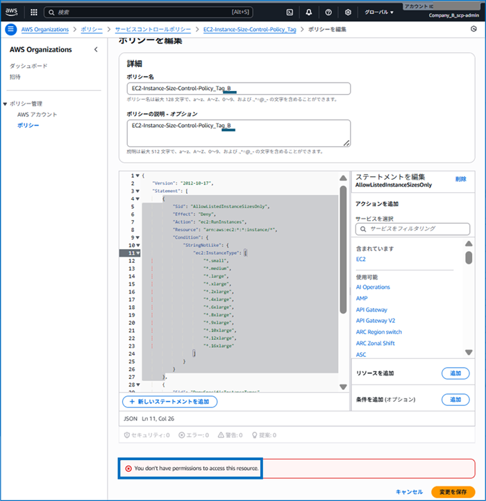The image size is (486, 501).
Task: Select the ARC Zonal Shift service
Action: [376, 343]
